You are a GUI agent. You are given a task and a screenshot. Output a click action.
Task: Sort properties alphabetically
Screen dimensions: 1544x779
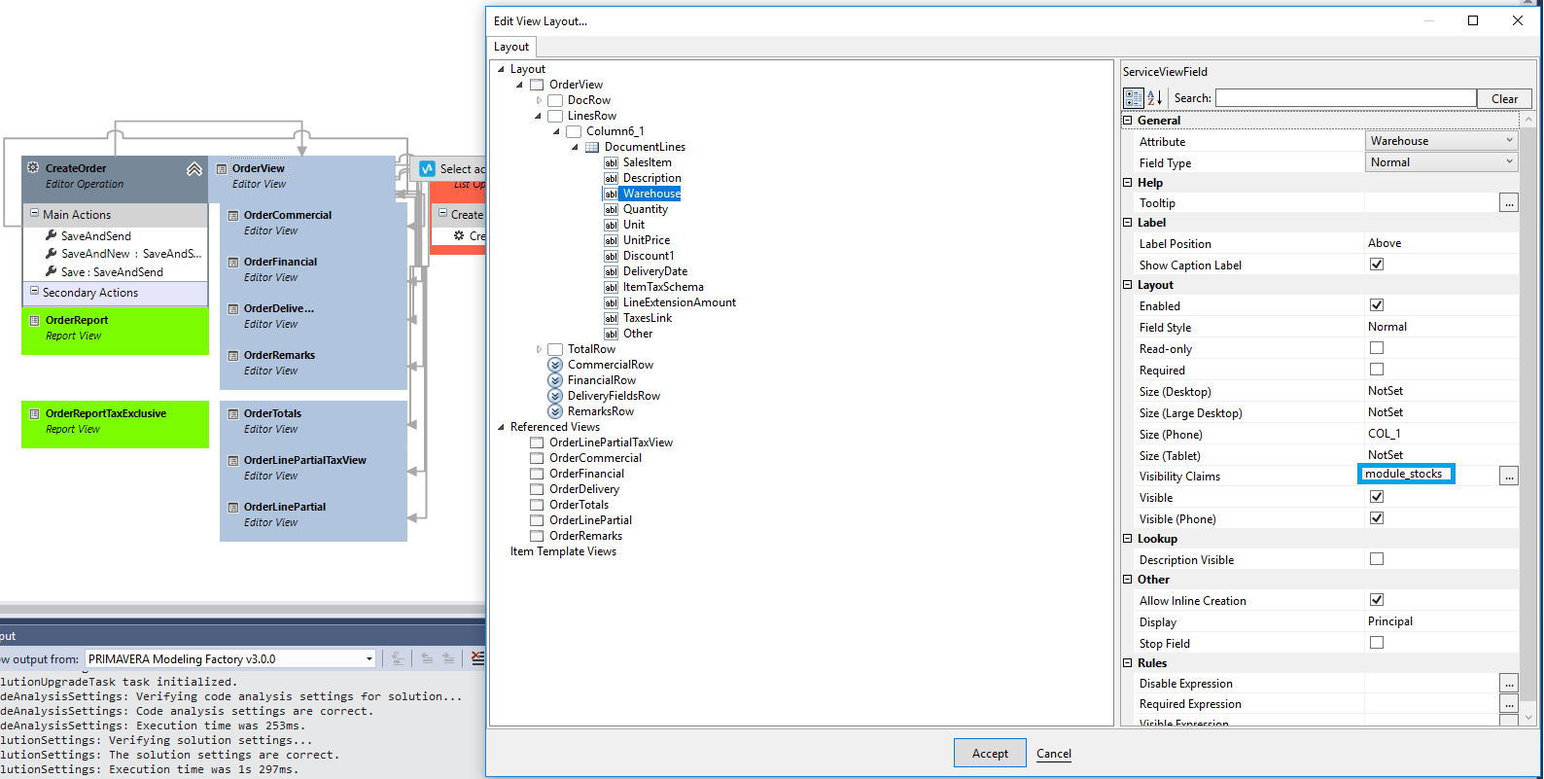[x=1155, y=98]
